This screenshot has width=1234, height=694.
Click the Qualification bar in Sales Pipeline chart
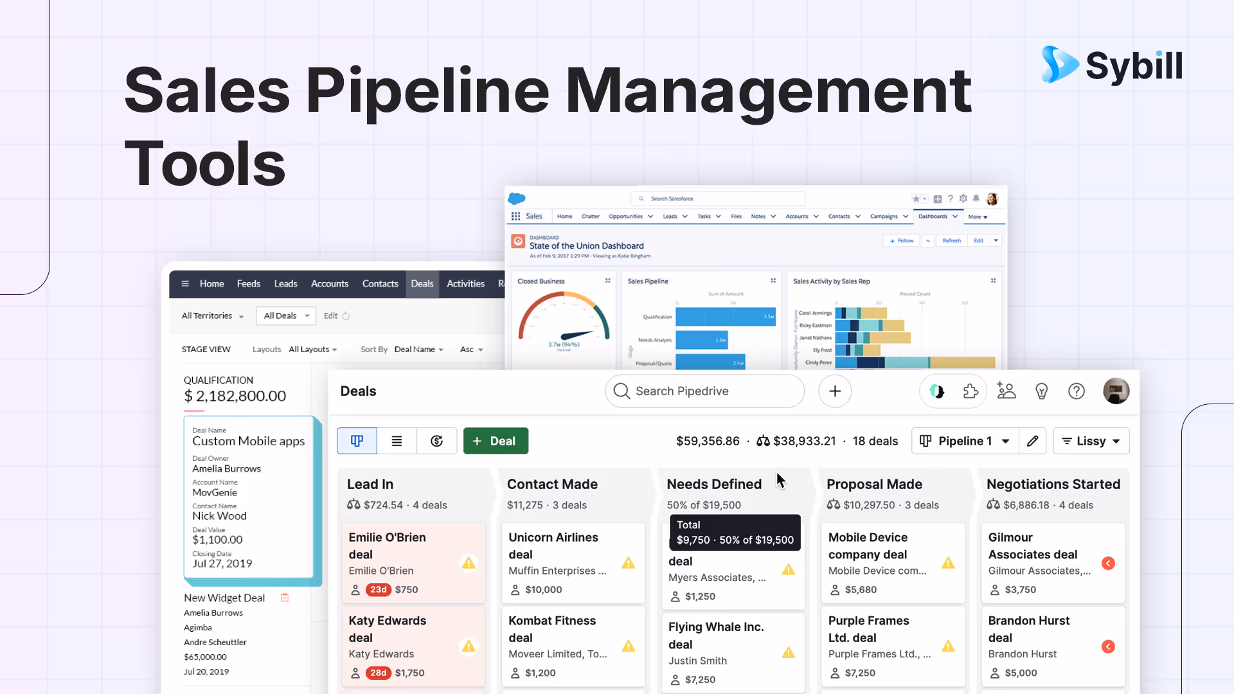pyautogui.click(x=725, y=316)
